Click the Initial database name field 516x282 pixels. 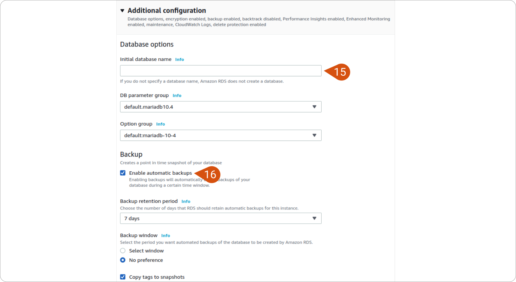pyautogui.click(x=221, y=71)
